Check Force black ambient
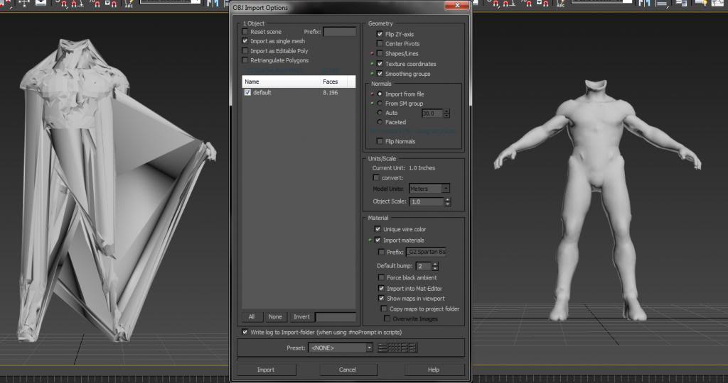 click(382, 277)
